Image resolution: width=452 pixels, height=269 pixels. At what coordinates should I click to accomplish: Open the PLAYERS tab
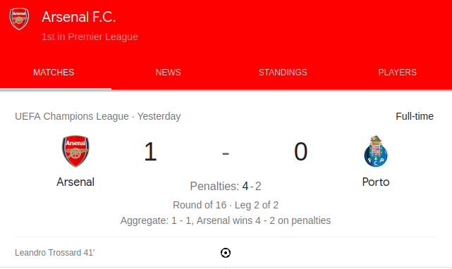tap(397, 73)
